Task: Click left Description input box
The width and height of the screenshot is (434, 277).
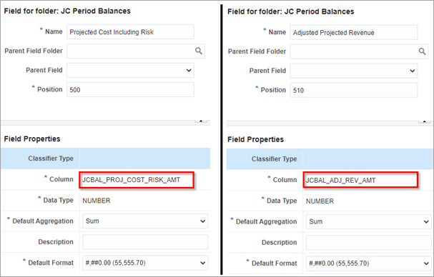Action: 145,242
